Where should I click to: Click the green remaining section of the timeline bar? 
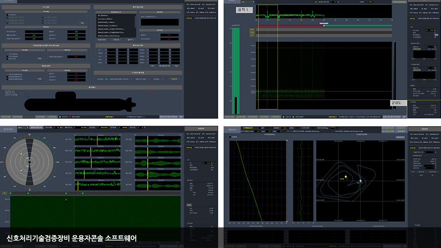(x=358, y=25)
